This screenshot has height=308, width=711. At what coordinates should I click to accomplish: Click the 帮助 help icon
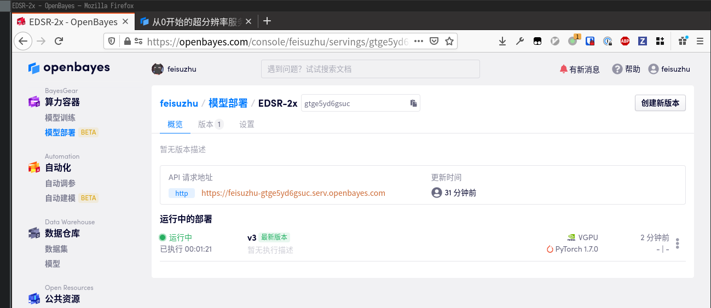tap(617, 69)
